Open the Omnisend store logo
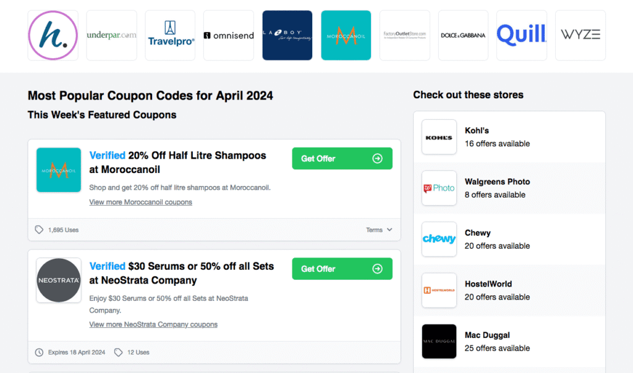Viewport: 633px width, 373px height. point(229,35)
